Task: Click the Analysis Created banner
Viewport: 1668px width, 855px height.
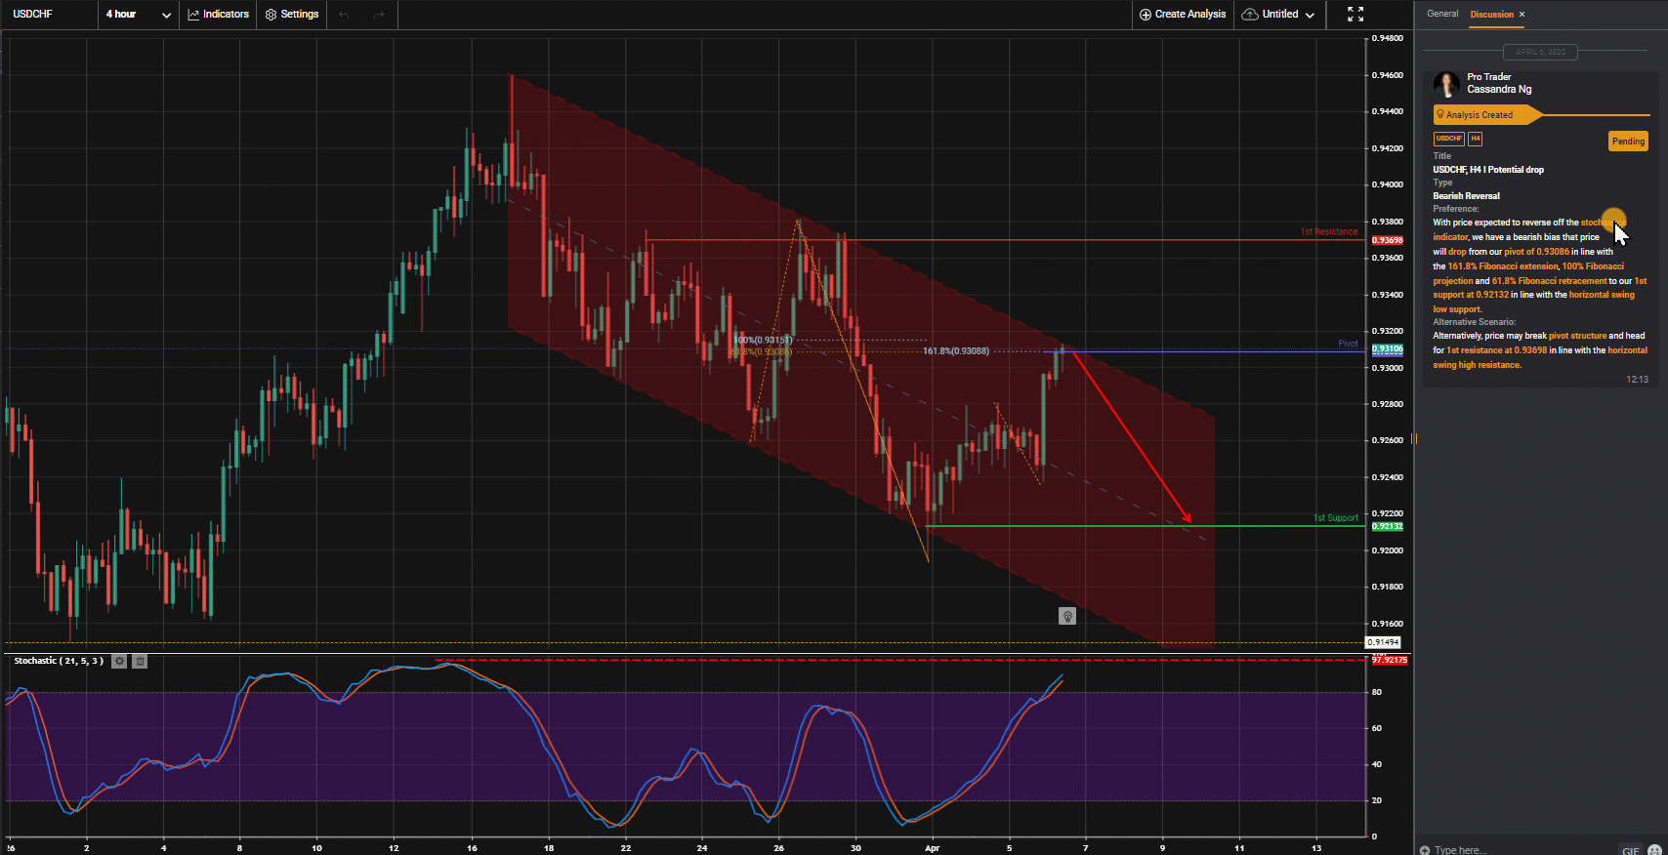Action: pyautogui.click(x=1487, y=115)
